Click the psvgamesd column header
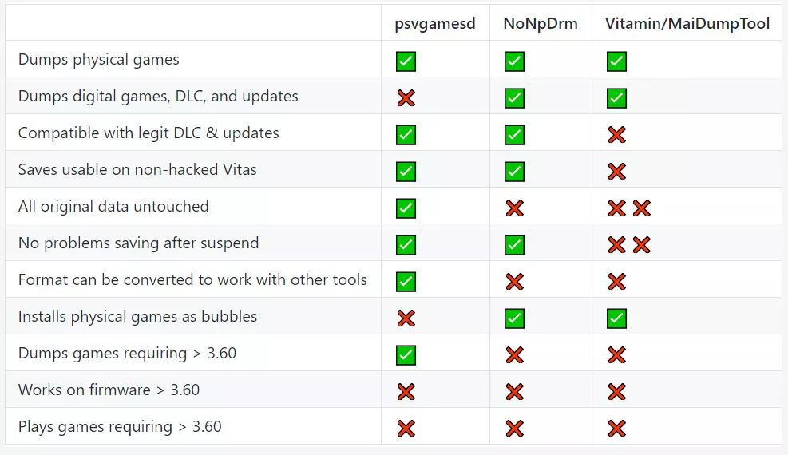The image size is (788, 455). [x=435, y=23]
